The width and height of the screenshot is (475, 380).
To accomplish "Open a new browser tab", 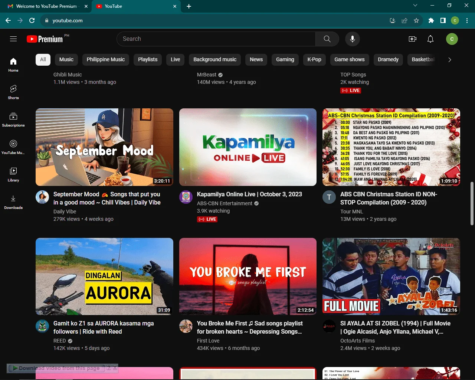I will point(189,6).
